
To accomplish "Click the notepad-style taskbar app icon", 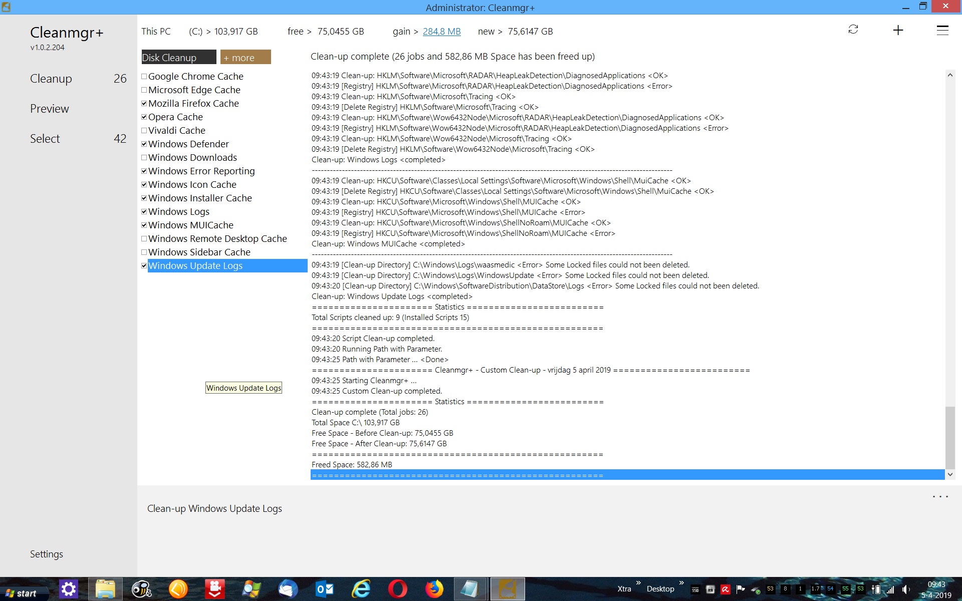I will coord(470,589).
